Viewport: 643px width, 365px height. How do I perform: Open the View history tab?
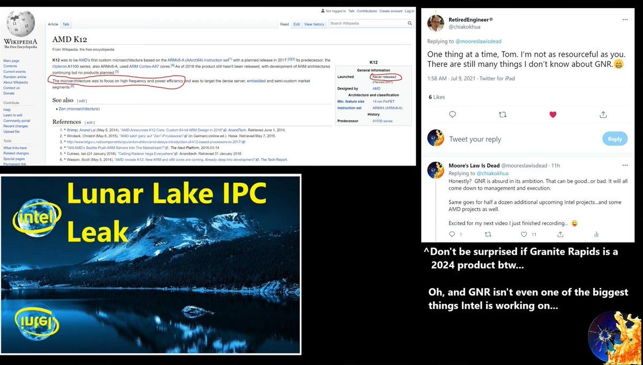coord(314,24)
